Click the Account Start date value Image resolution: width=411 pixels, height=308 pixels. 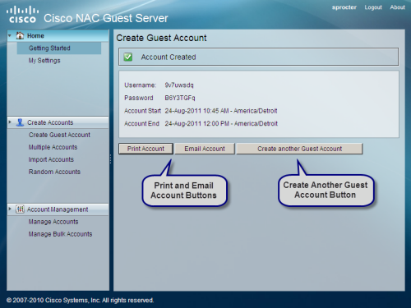pyautogui.click(x=221, y=111)
